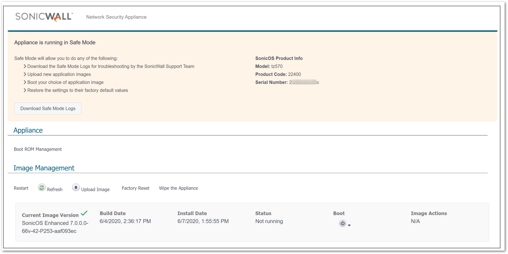Click the green Refresh icon
The image size is (508, 254).
pyautogui.click(x=42, y=188)
